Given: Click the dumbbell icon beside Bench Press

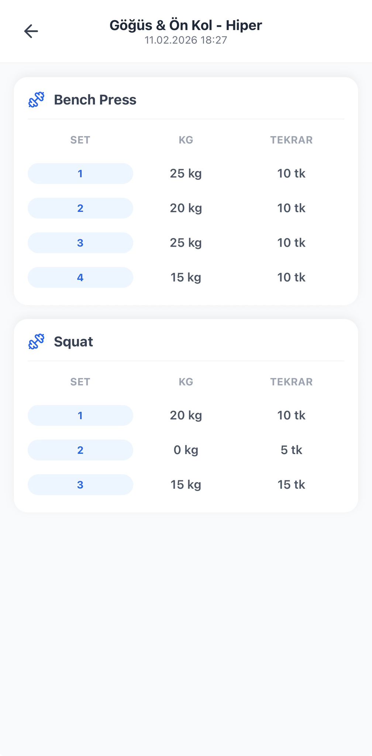Looking at the screenshot, I should [x=37, y=100].
